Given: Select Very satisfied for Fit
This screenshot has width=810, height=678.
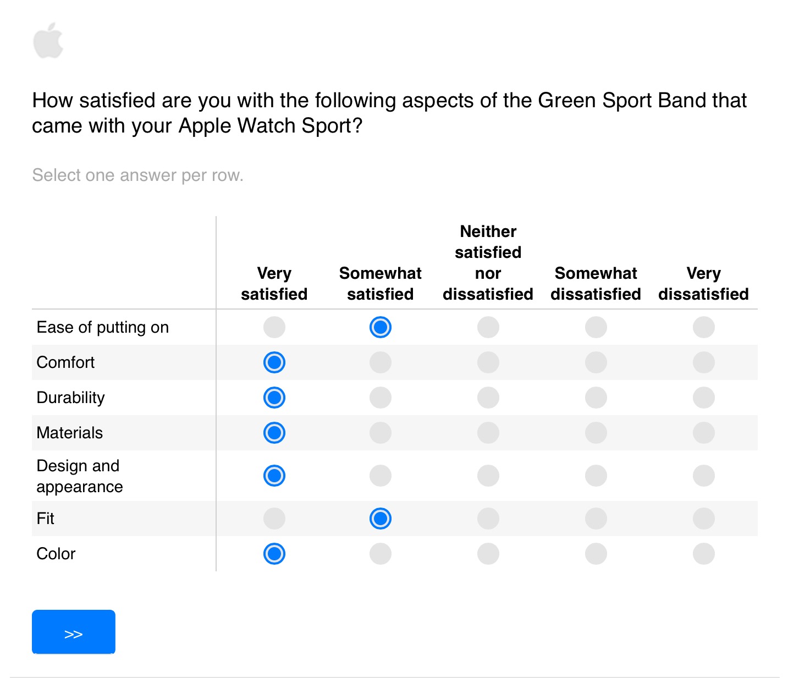Looking at the screenshot, I should tap(274, 519).
